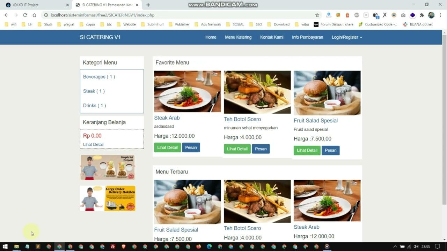Order Fruit Salad Spesial with Pesan
The height and width of the screenshot is (251, 447).
tap(331, 150)
